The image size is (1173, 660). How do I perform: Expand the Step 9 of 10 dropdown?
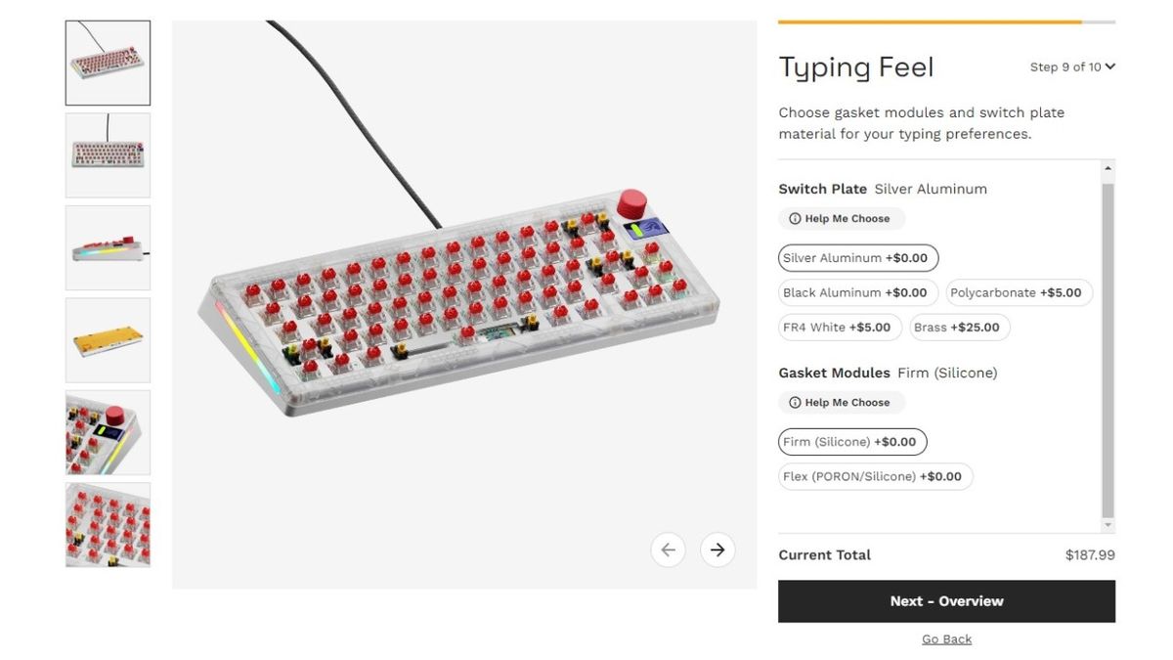click(1072, 67)
